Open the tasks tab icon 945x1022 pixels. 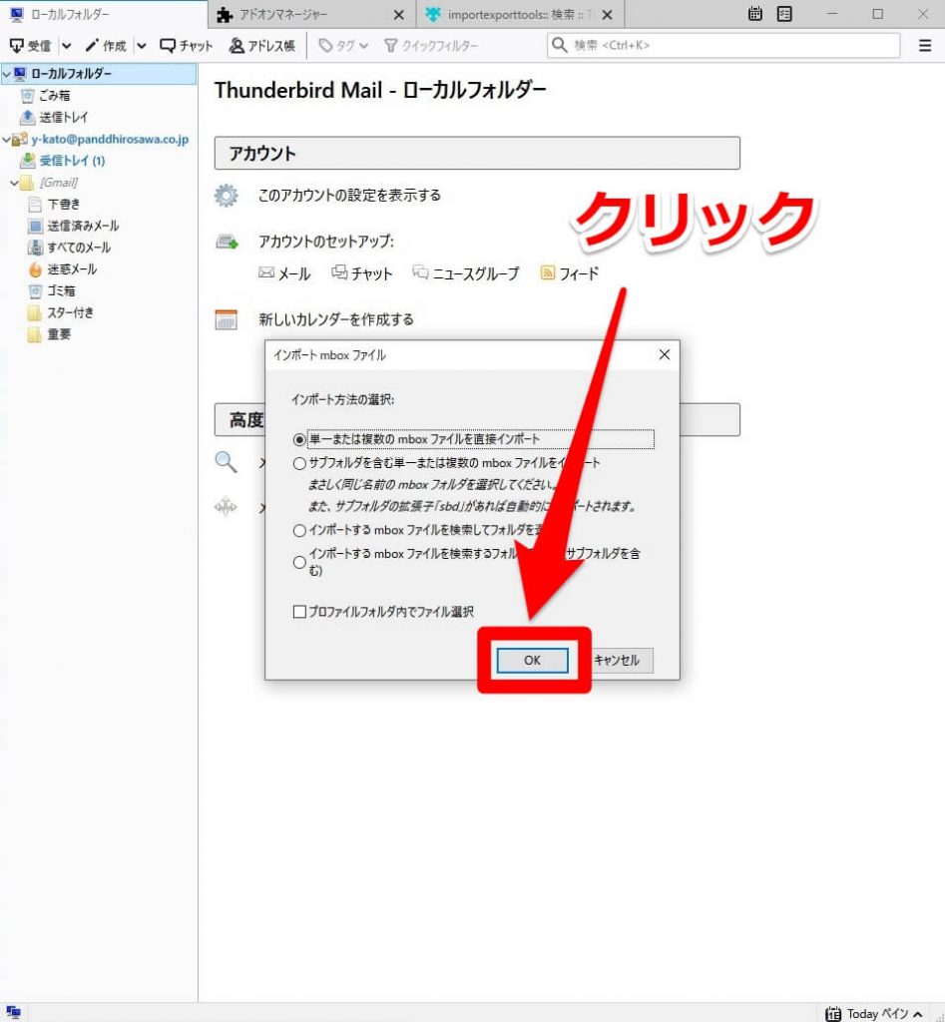784,14
